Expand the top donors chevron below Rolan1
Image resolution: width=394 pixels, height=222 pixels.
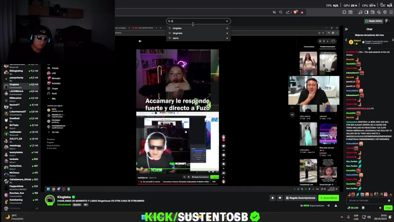[x=369, y=48]
